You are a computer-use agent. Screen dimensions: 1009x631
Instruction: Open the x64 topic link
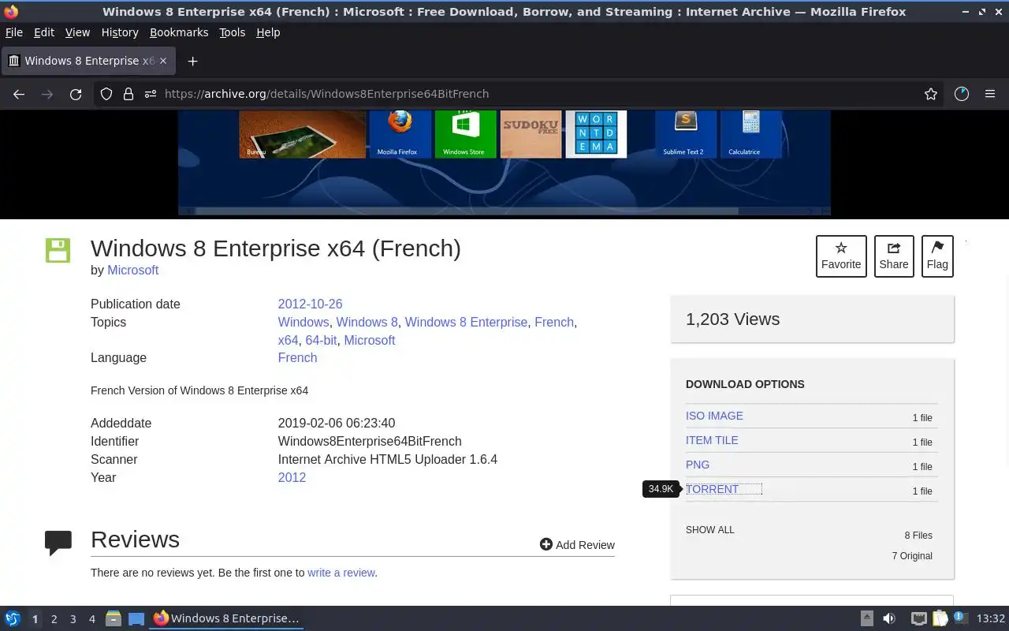(288, 340)
